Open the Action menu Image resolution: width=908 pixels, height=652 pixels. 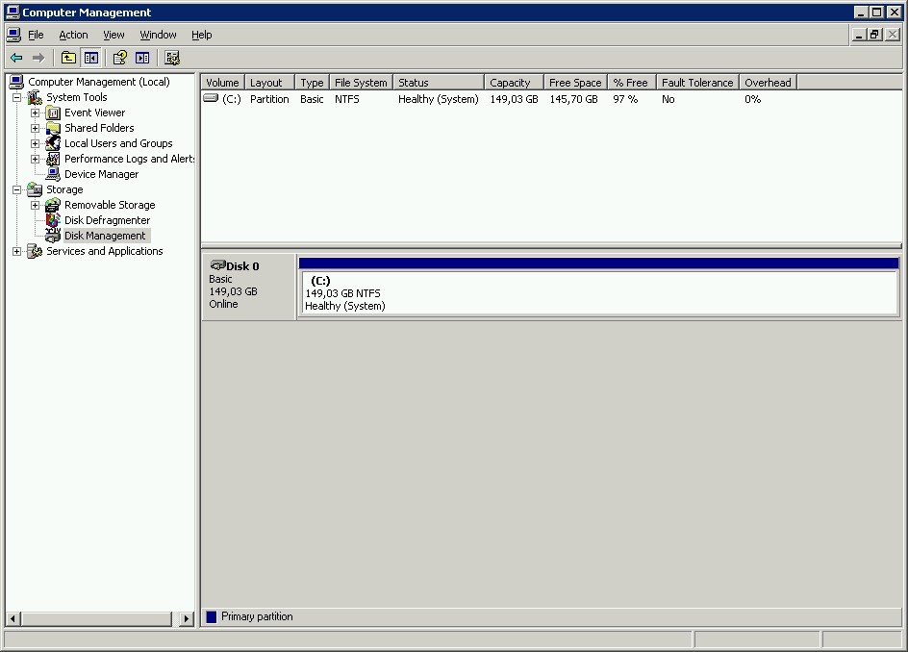pos(73,35)
